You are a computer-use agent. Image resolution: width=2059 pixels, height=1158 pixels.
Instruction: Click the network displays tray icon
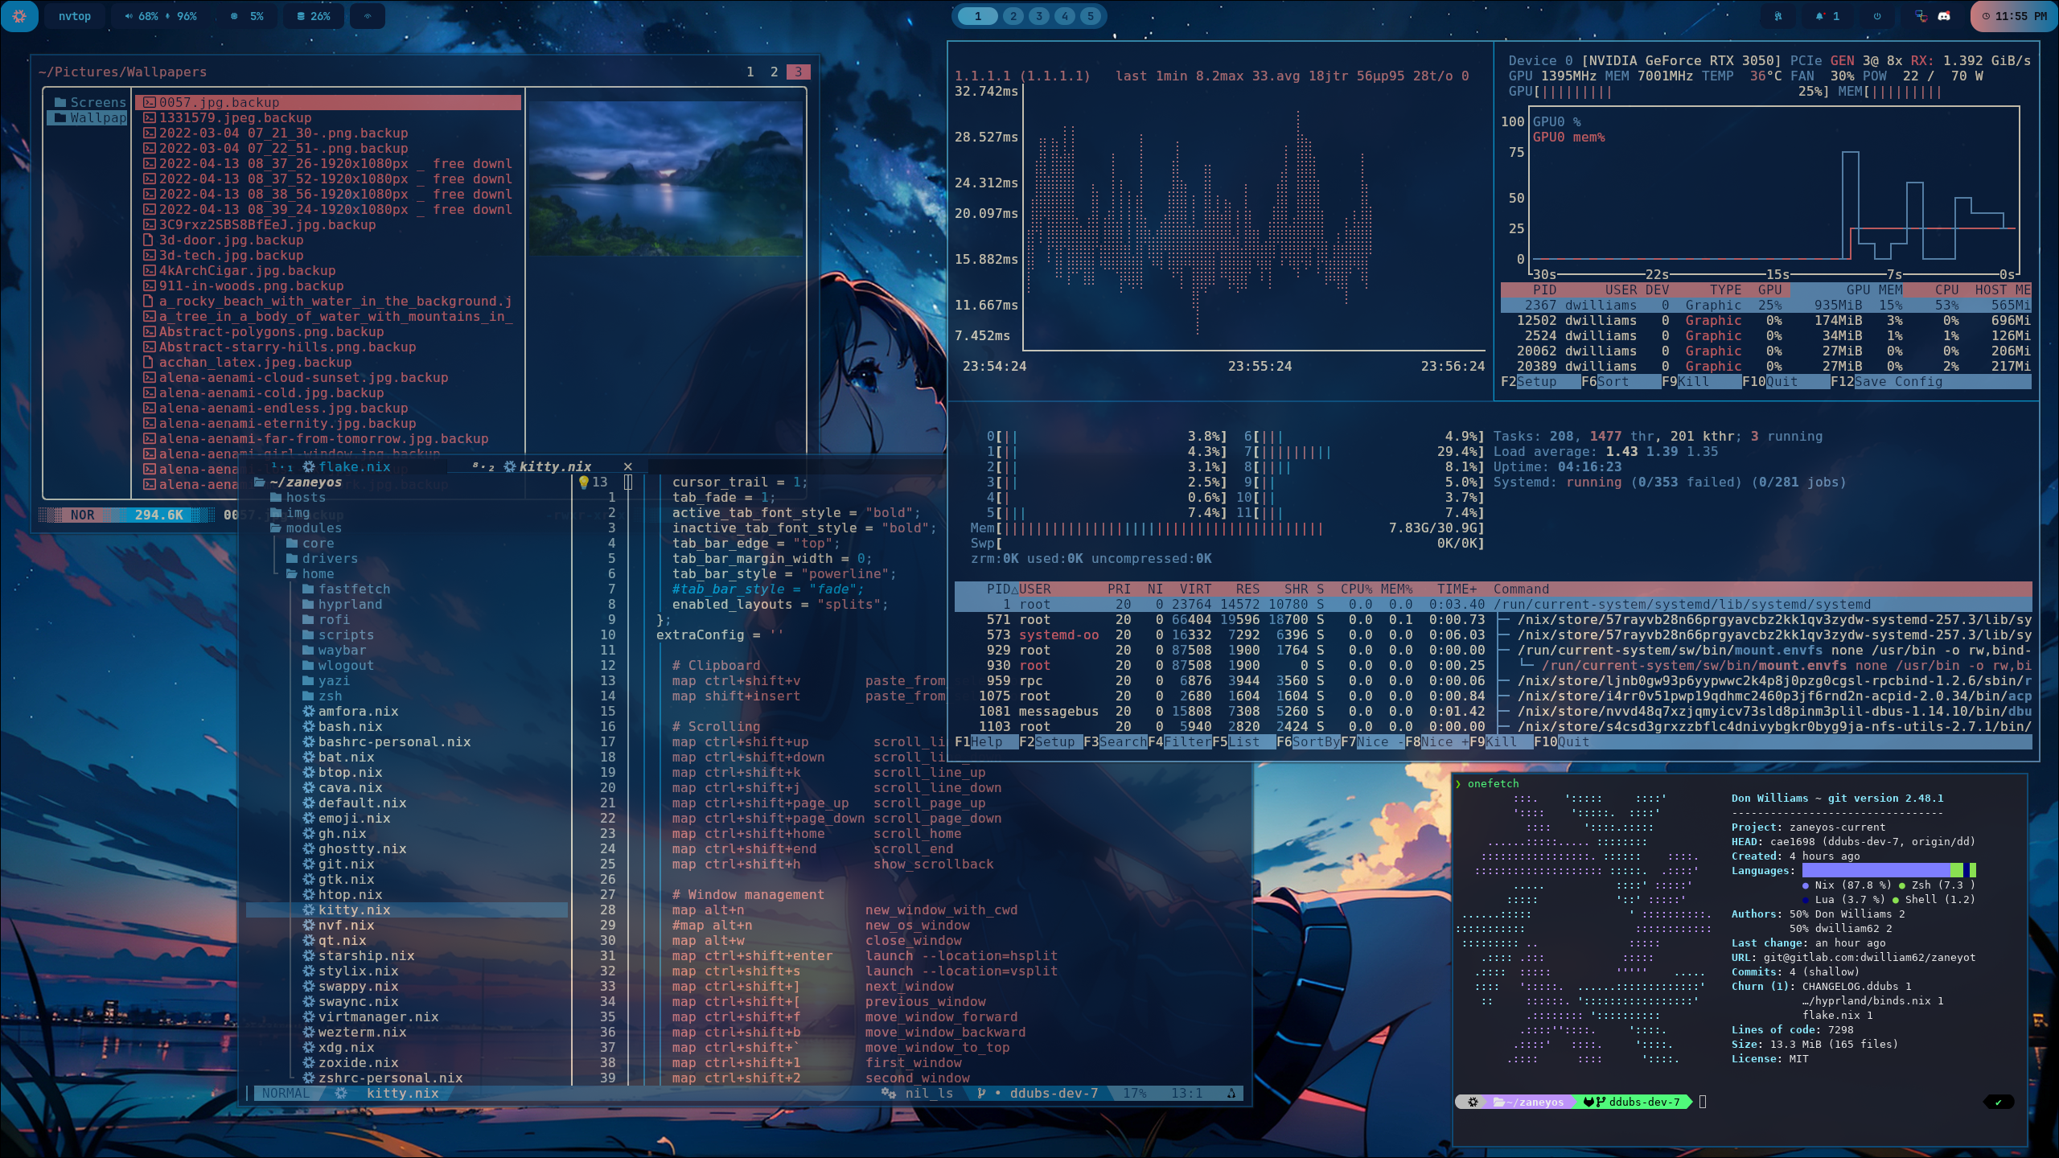(1921, 16)
